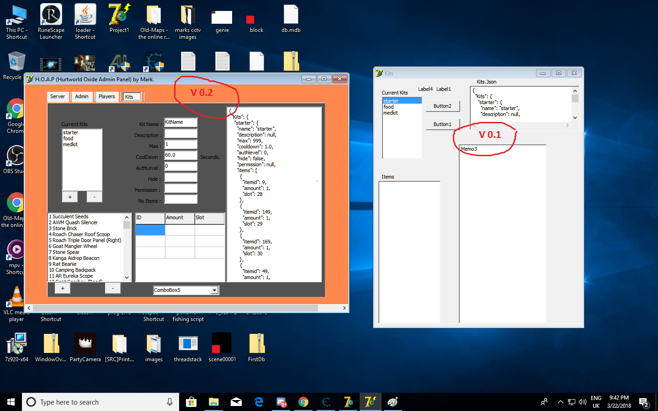
Task: Click the Type here to search box
Action: [x=101, y=402]
